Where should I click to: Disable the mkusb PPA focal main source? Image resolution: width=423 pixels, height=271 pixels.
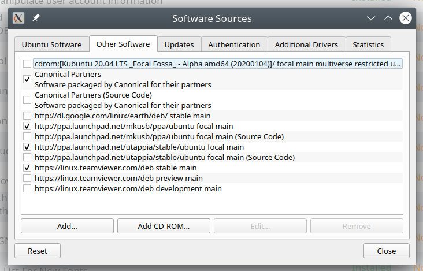tap(27, 126)
